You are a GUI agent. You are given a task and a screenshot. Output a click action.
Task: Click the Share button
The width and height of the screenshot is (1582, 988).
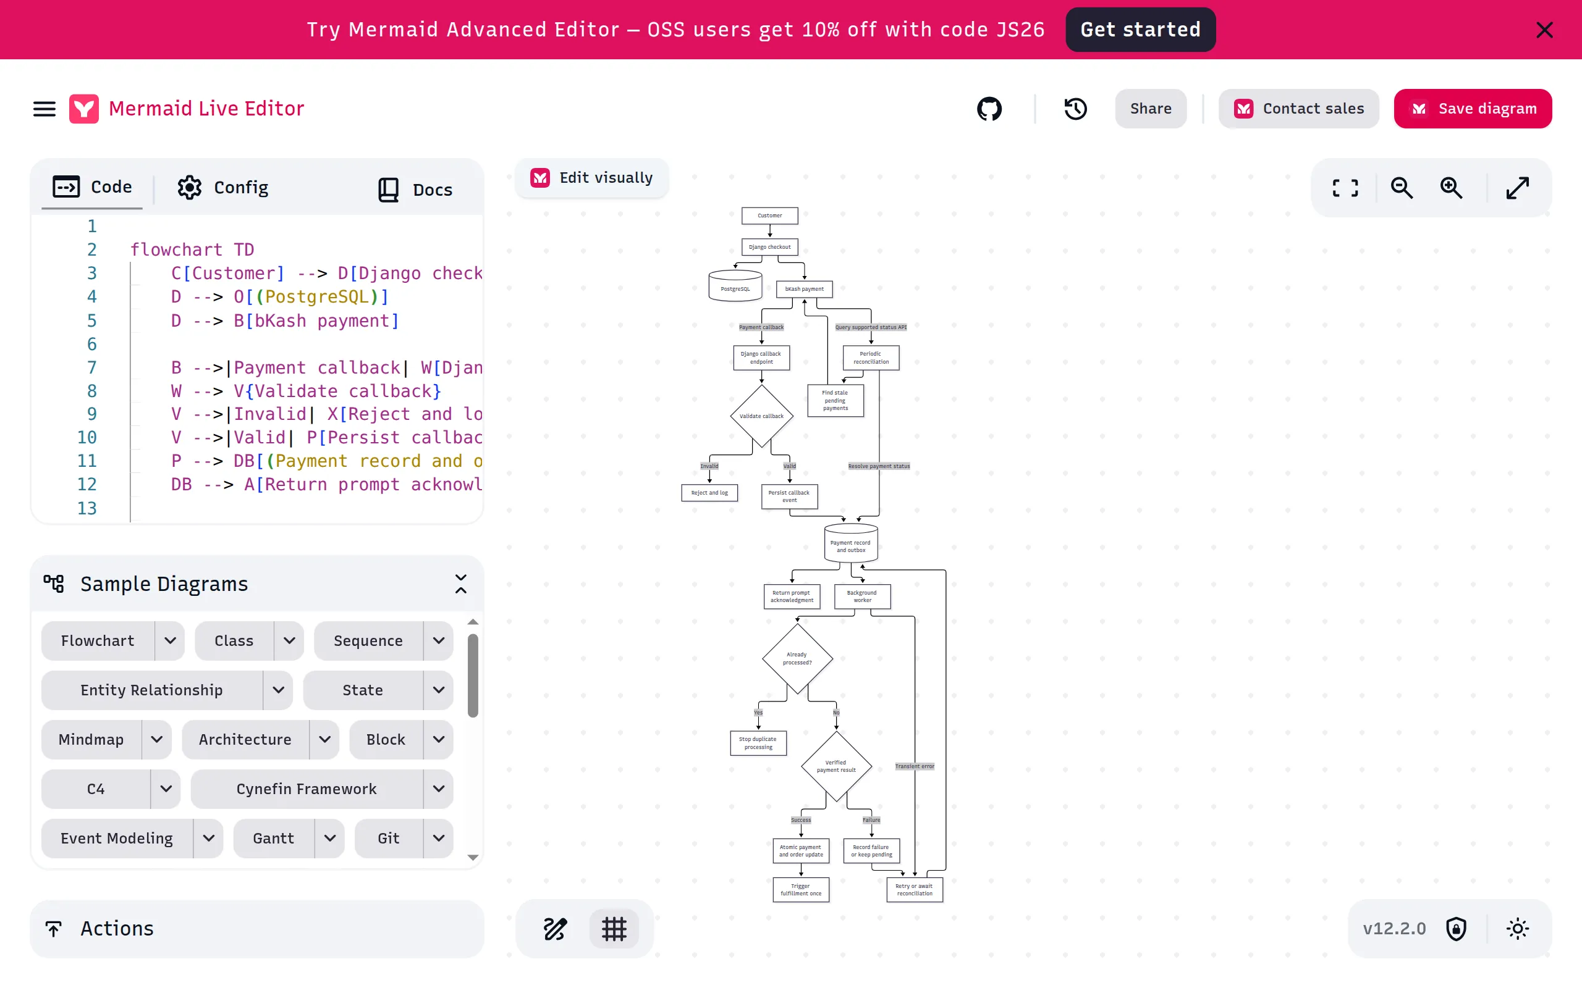tap(1151, 109)
